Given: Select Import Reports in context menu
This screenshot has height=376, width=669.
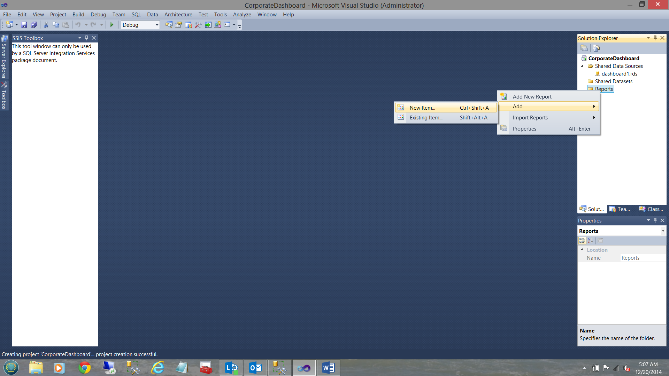Looking at the screenshot, I should [530, 118].
